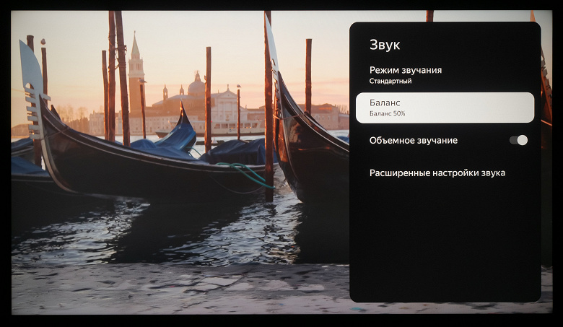
Task: Open Расширенные настройки звука
Action: point(437,173)
